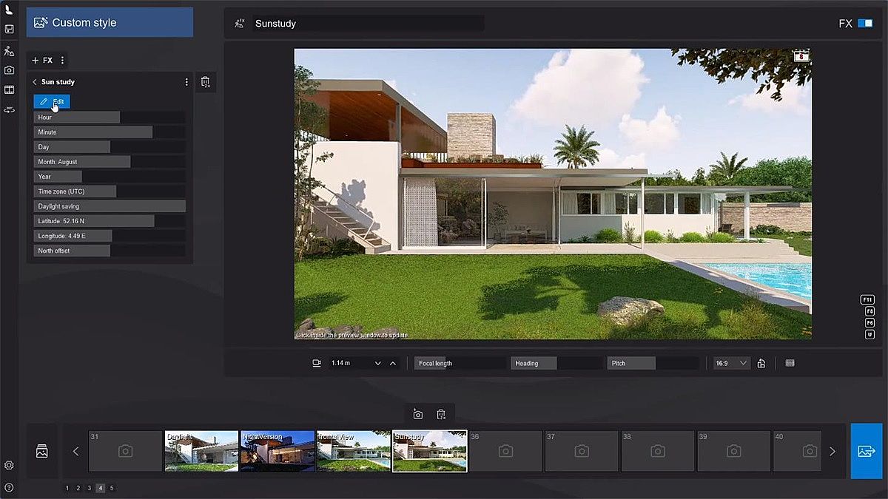Delete the Sun study effect with trash icon
This screenshot has height=499, width=888.
(206, 82)
